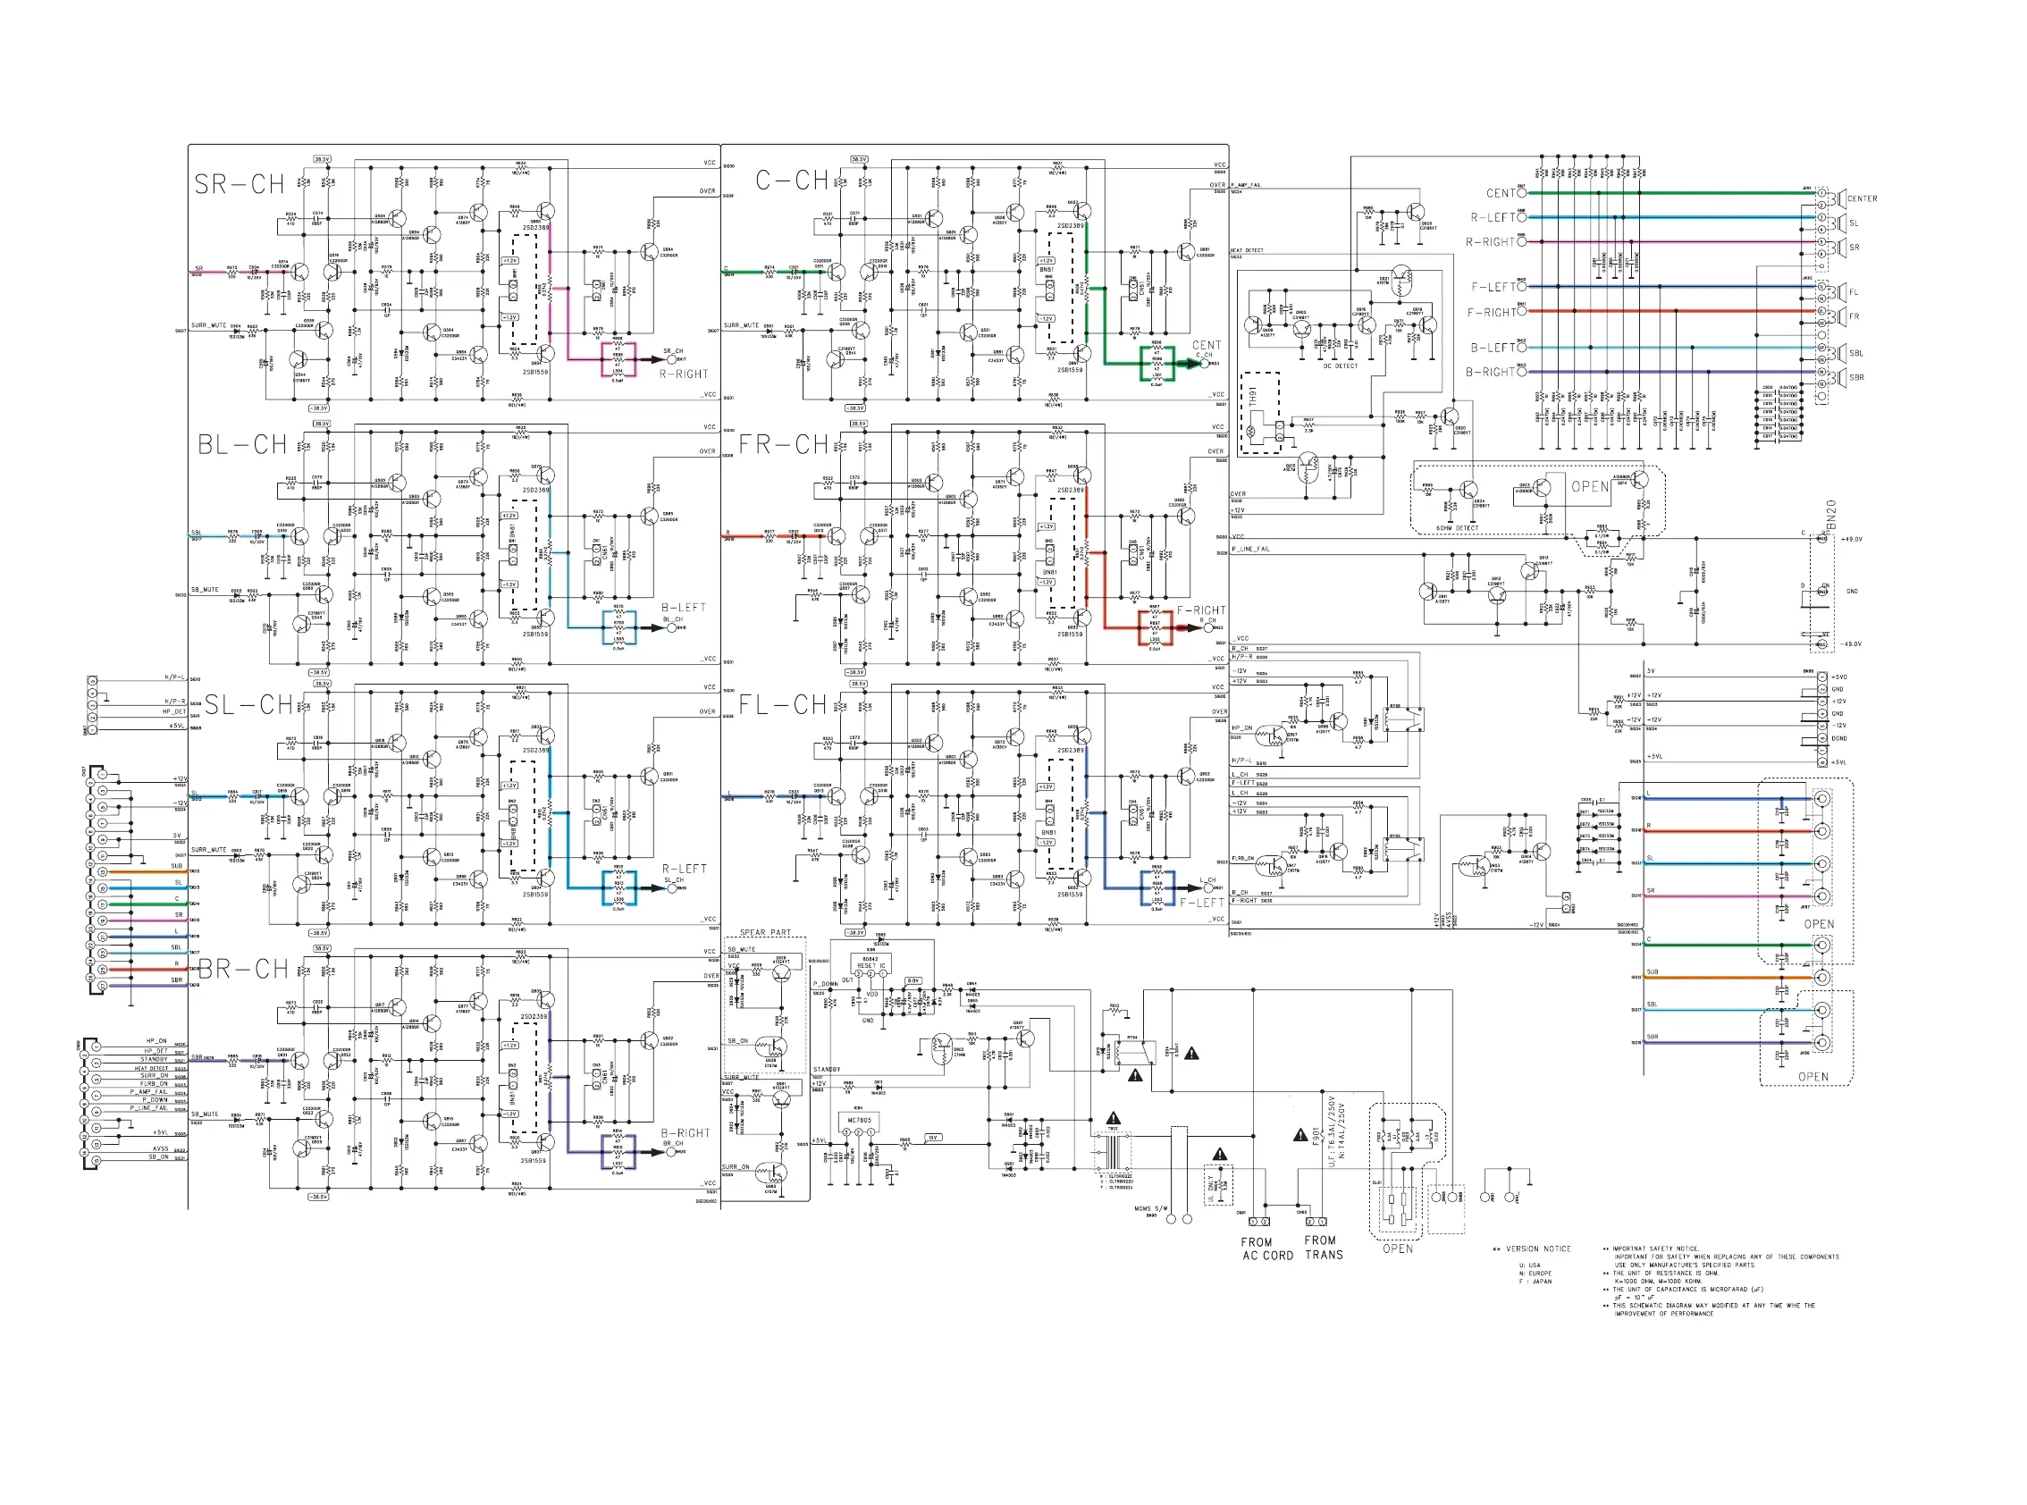Click the FROM AC CORD connector pins

click(1259, 1222)
